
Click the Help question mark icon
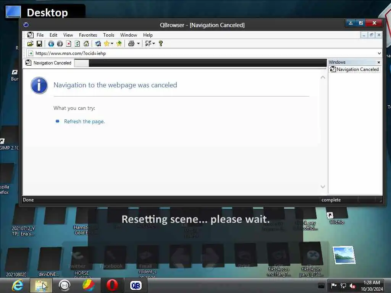coord(161,43)
